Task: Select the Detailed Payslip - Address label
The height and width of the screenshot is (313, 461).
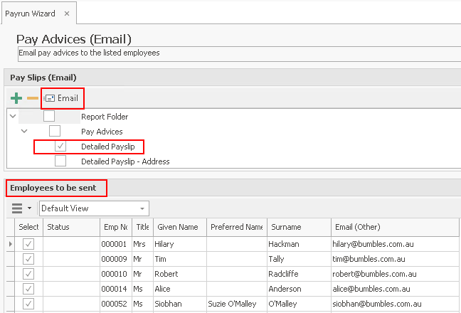Action: point(125,161)
